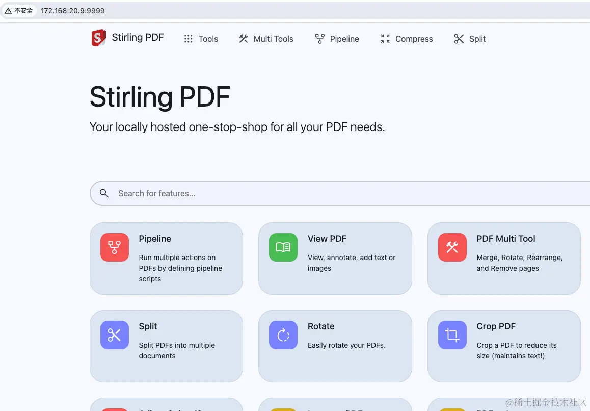
Task: Select the Split navbar item
Action: [470, 39]
